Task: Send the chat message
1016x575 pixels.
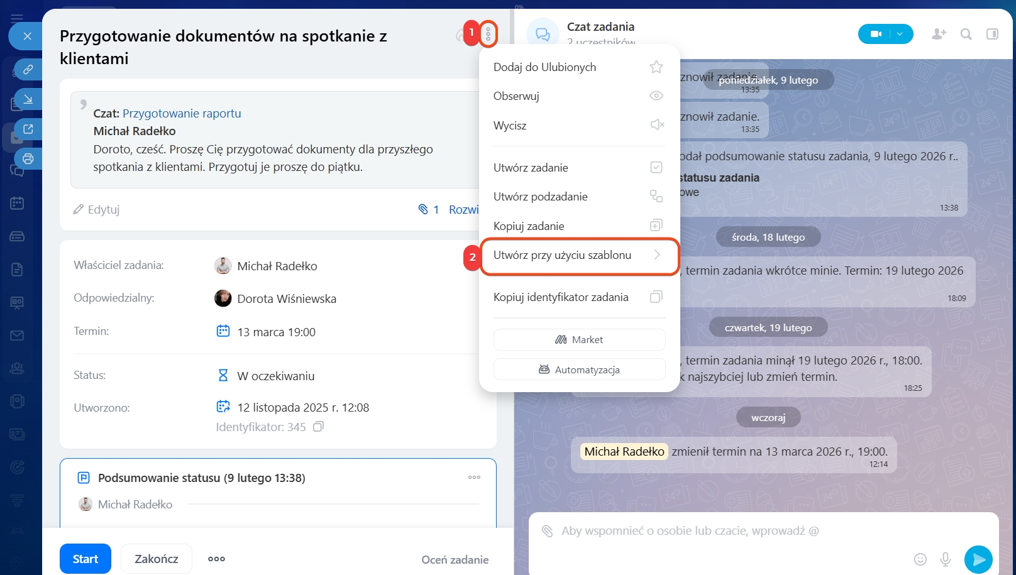Action: click(978, 559)
